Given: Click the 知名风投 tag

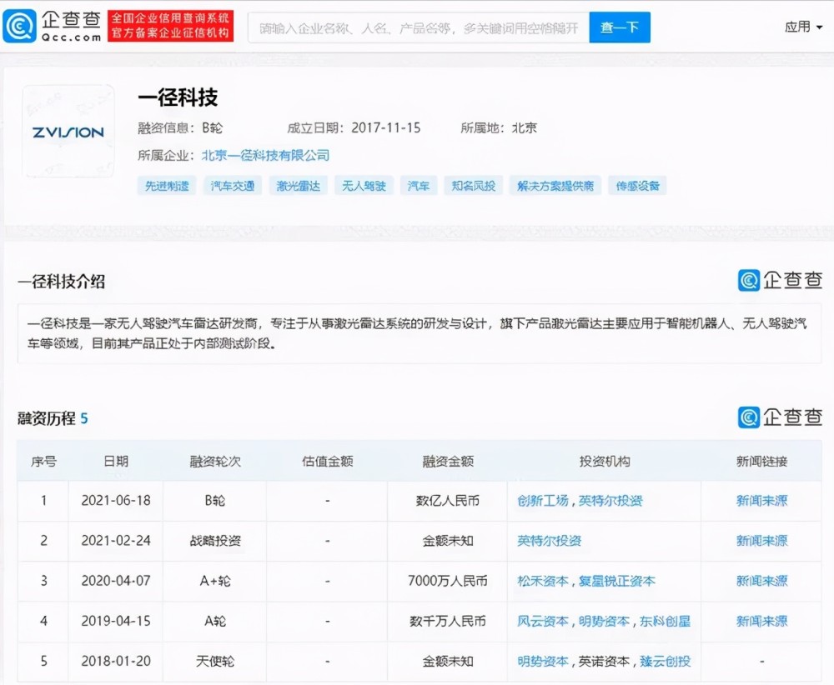Looking at the screenshot, I should point(473,186).
